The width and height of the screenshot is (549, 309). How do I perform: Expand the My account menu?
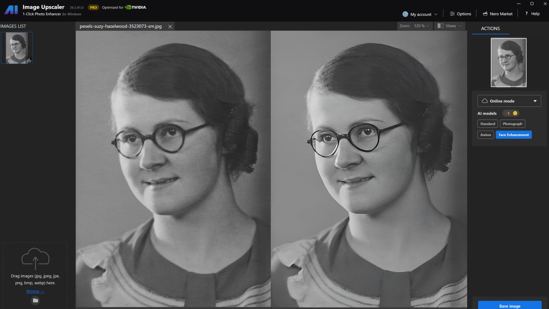[420, 14]
